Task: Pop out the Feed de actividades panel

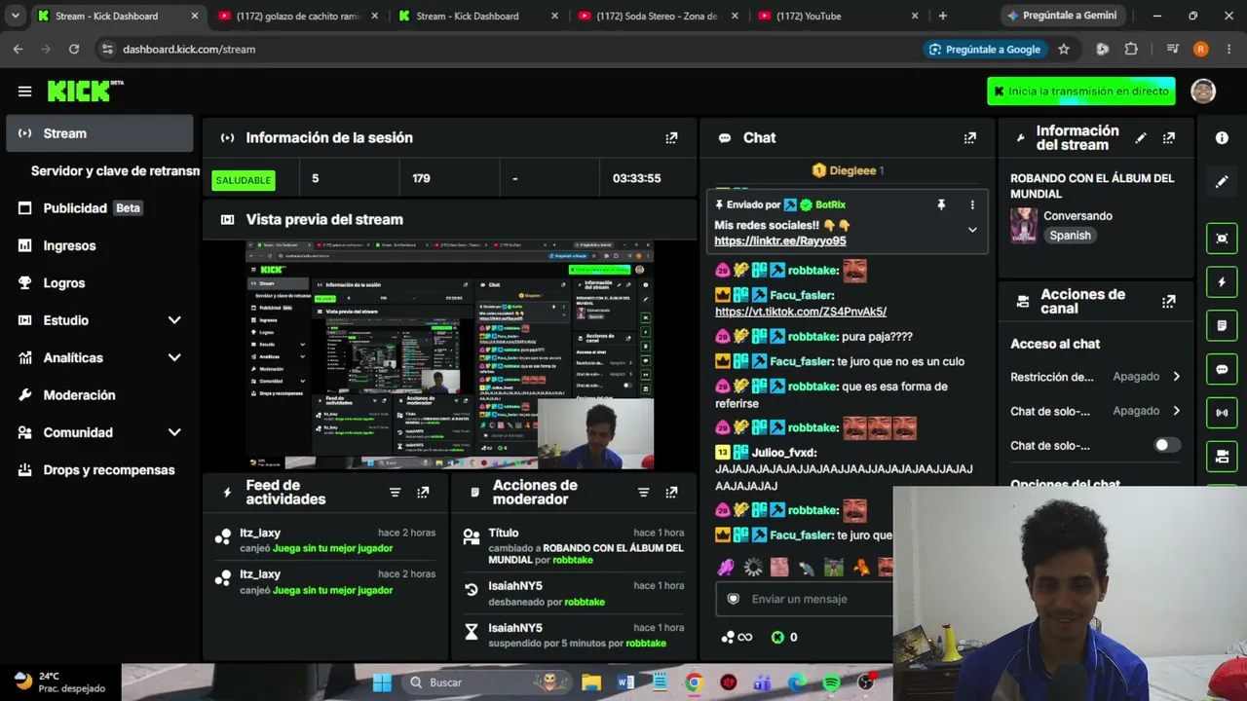Action: 423,493
